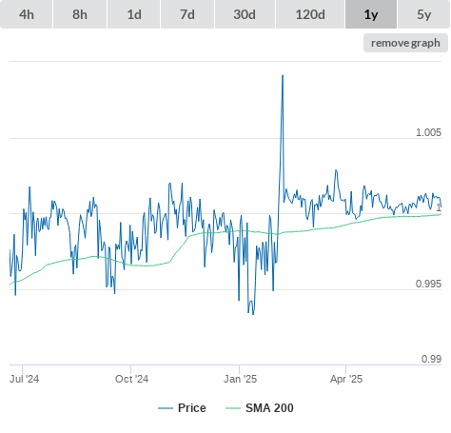The height and width of the screenshot is (433, 451).
Task: Select the active 1y range tab
Action: pos(371,14)
